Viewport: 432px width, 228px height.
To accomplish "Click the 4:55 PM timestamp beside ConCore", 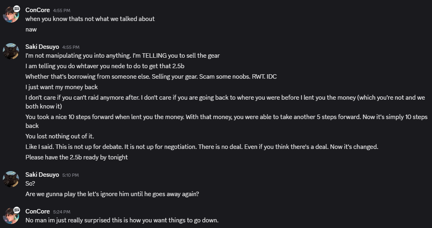I will coord(62,10).
